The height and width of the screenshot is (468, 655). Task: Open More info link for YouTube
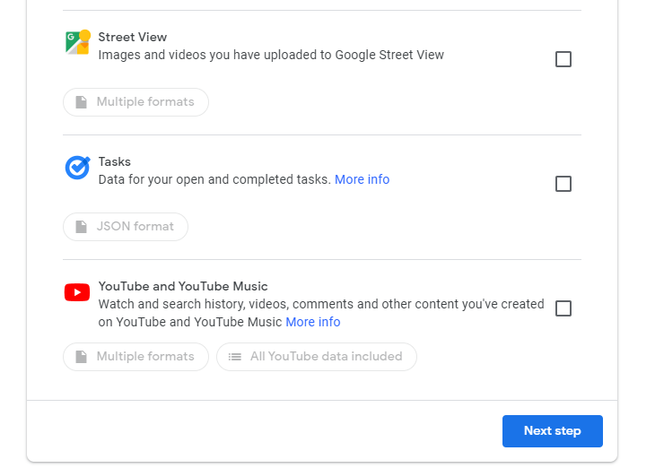[313, 322]
